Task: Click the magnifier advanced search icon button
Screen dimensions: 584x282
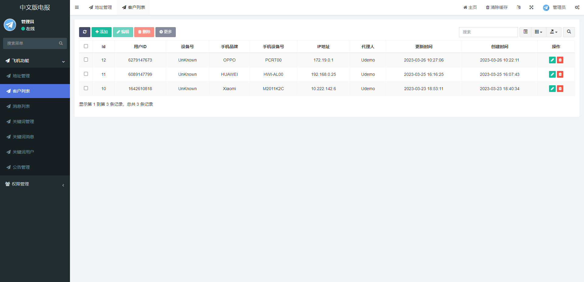Action: point(569,32)
